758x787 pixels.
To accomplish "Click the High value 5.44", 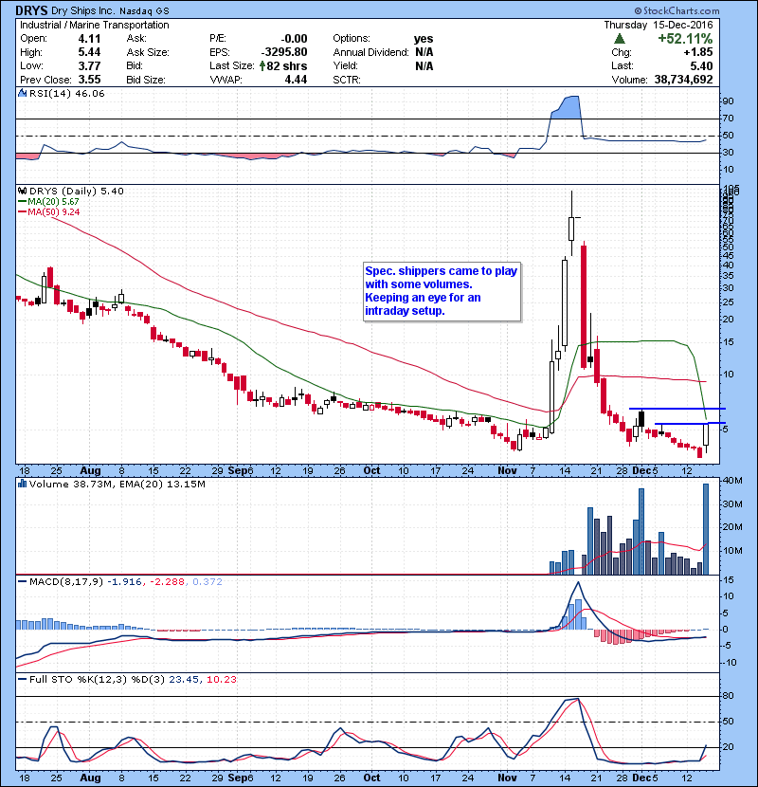I will 89,52.
